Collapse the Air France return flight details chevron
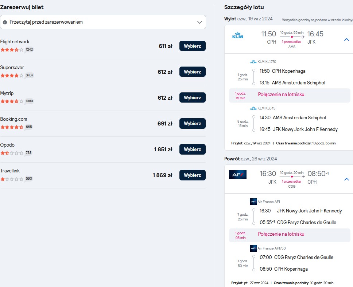Viewport: 353px width, 287px height. tap(347, 179)
